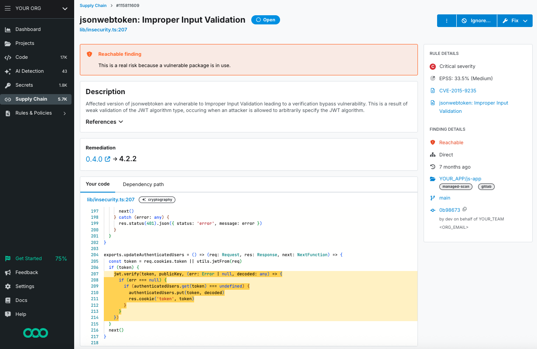
Task: Open the Docs icon
Action: (7, 300)
